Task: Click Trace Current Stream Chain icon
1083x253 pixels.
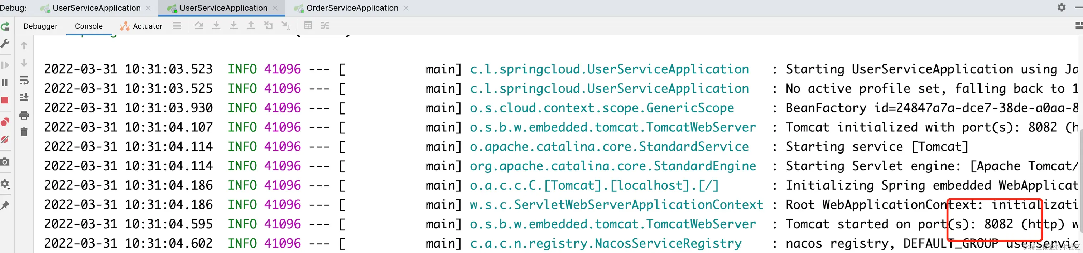Action: coord(325,26)
